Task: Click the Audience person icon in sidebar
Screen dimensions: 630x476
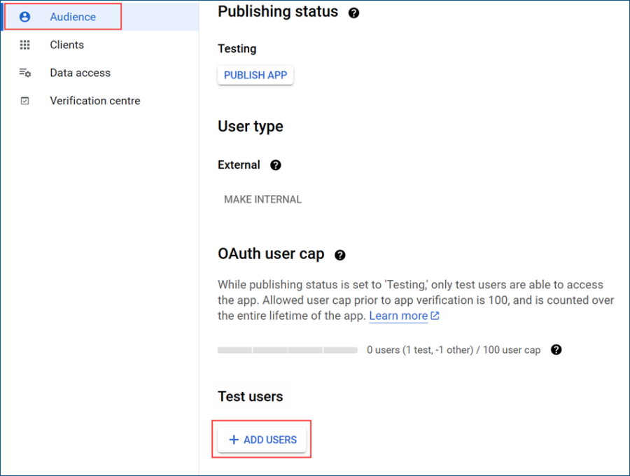Action: (x=25, y=17)
